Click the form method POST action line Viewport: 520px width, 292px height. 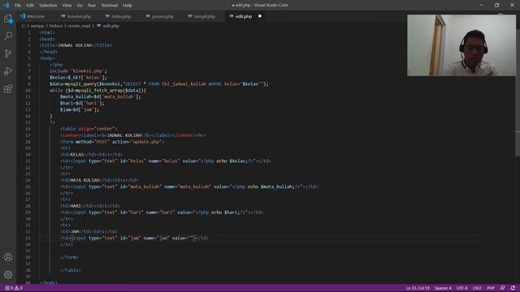coord(112,142)
